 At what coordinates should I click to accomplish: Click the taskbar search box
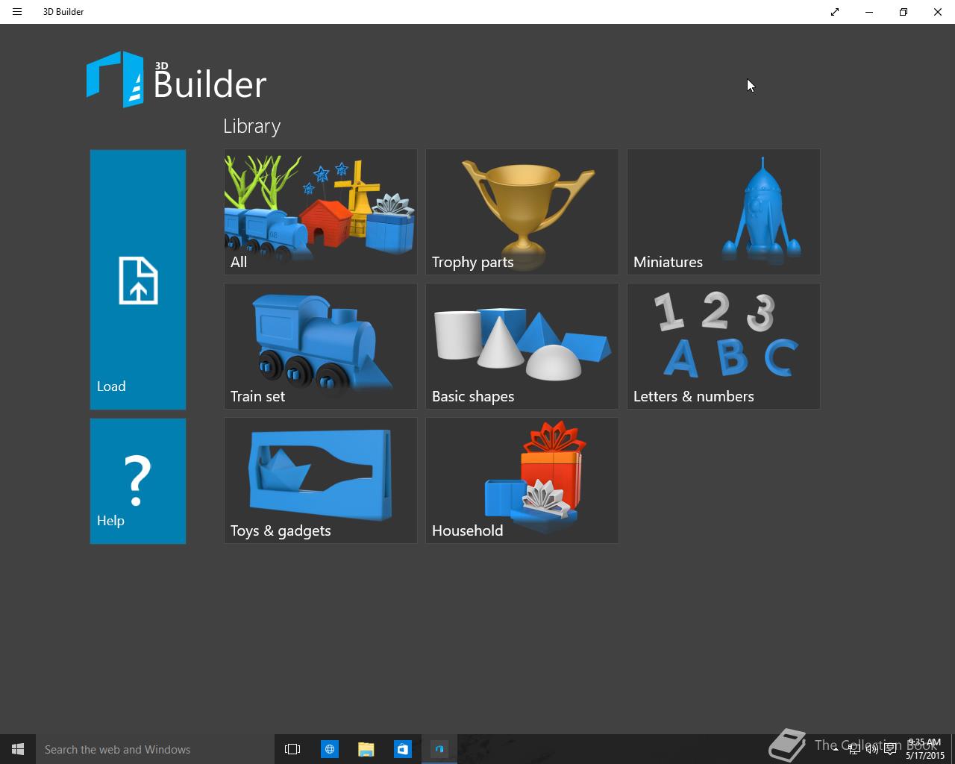[155, 749]
